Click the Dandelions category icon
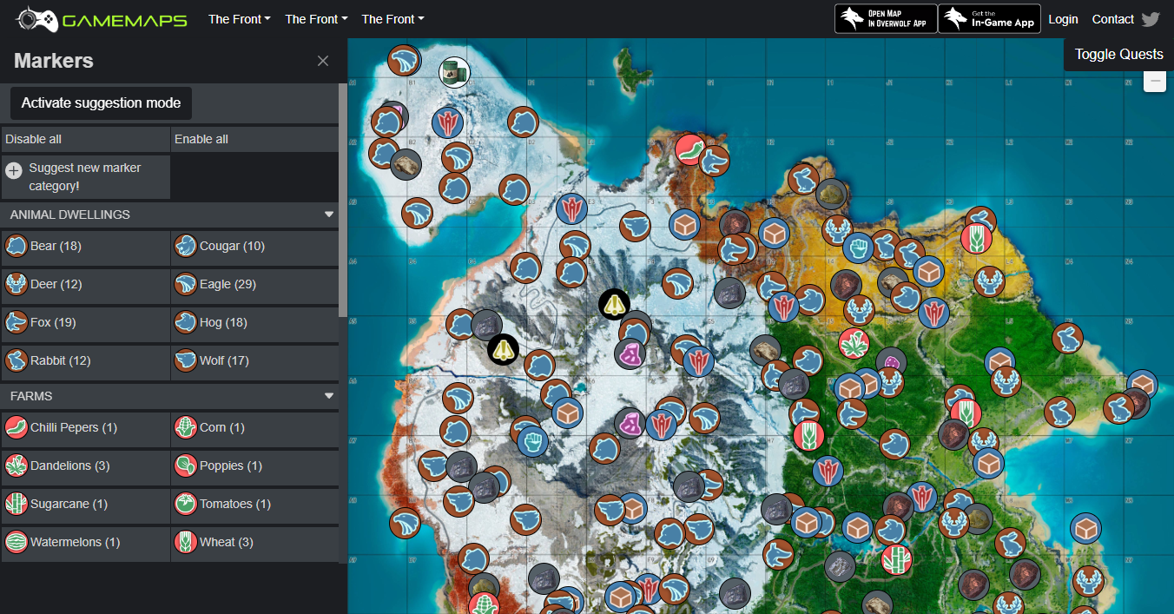1174x614 pixels. coord(16,465)
